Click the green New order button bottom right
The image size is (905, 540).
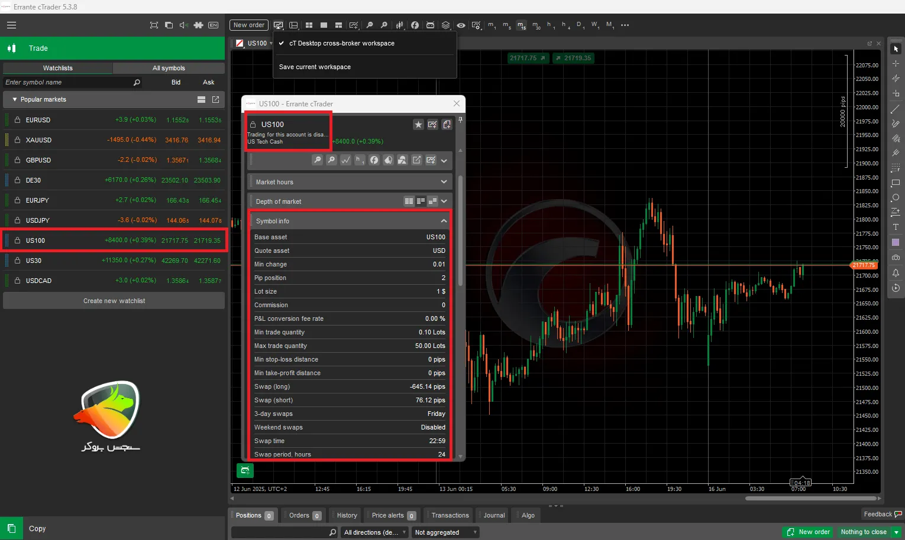tap(807, 532)
